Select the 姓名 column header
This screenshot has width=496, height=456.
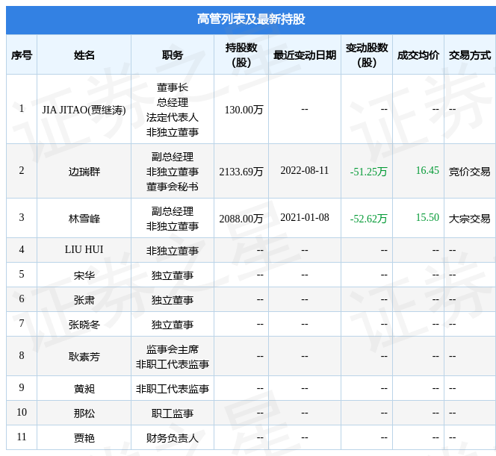point(84,55)
